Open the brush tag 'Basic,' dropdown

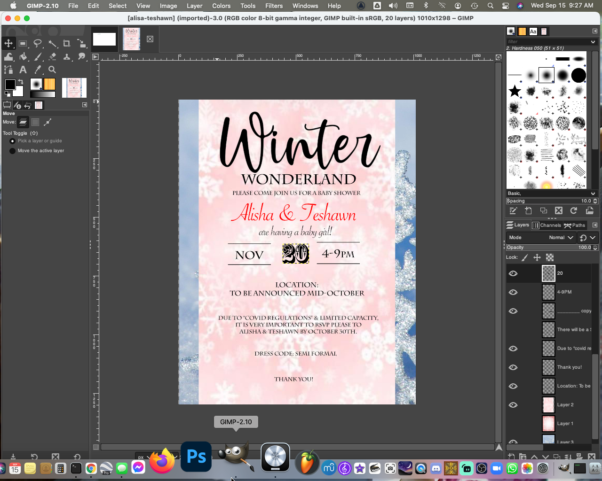[x=552, y=194]
